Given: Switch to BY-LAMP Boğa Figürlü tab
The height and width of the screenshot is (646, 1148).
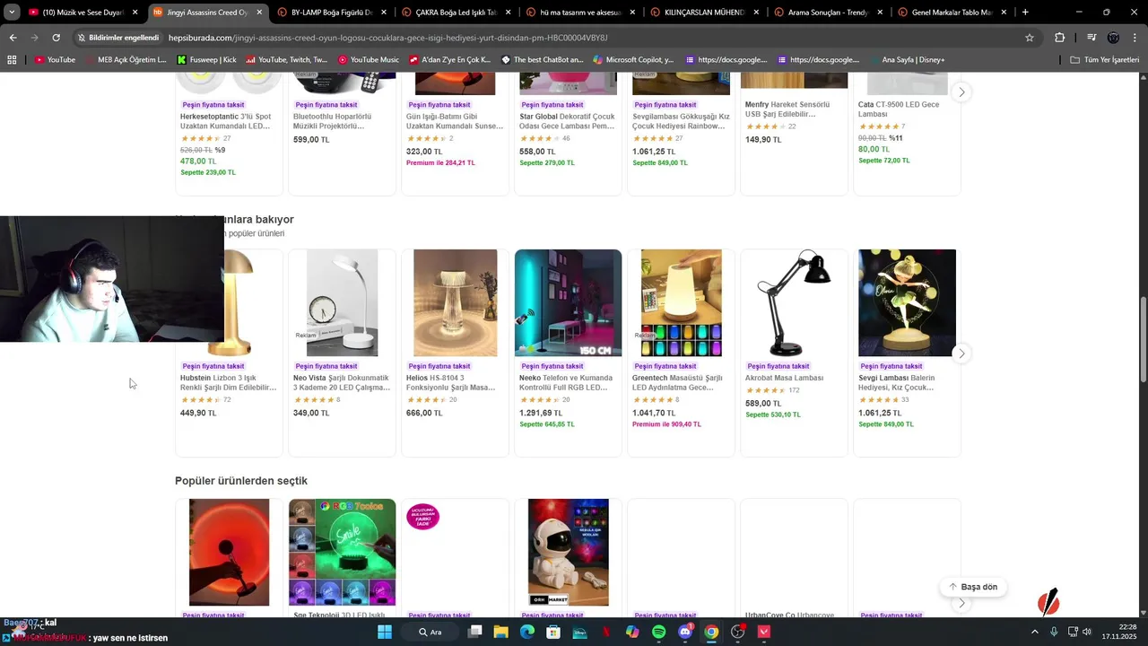Looking at the screenshot, I should click(331, 13).
